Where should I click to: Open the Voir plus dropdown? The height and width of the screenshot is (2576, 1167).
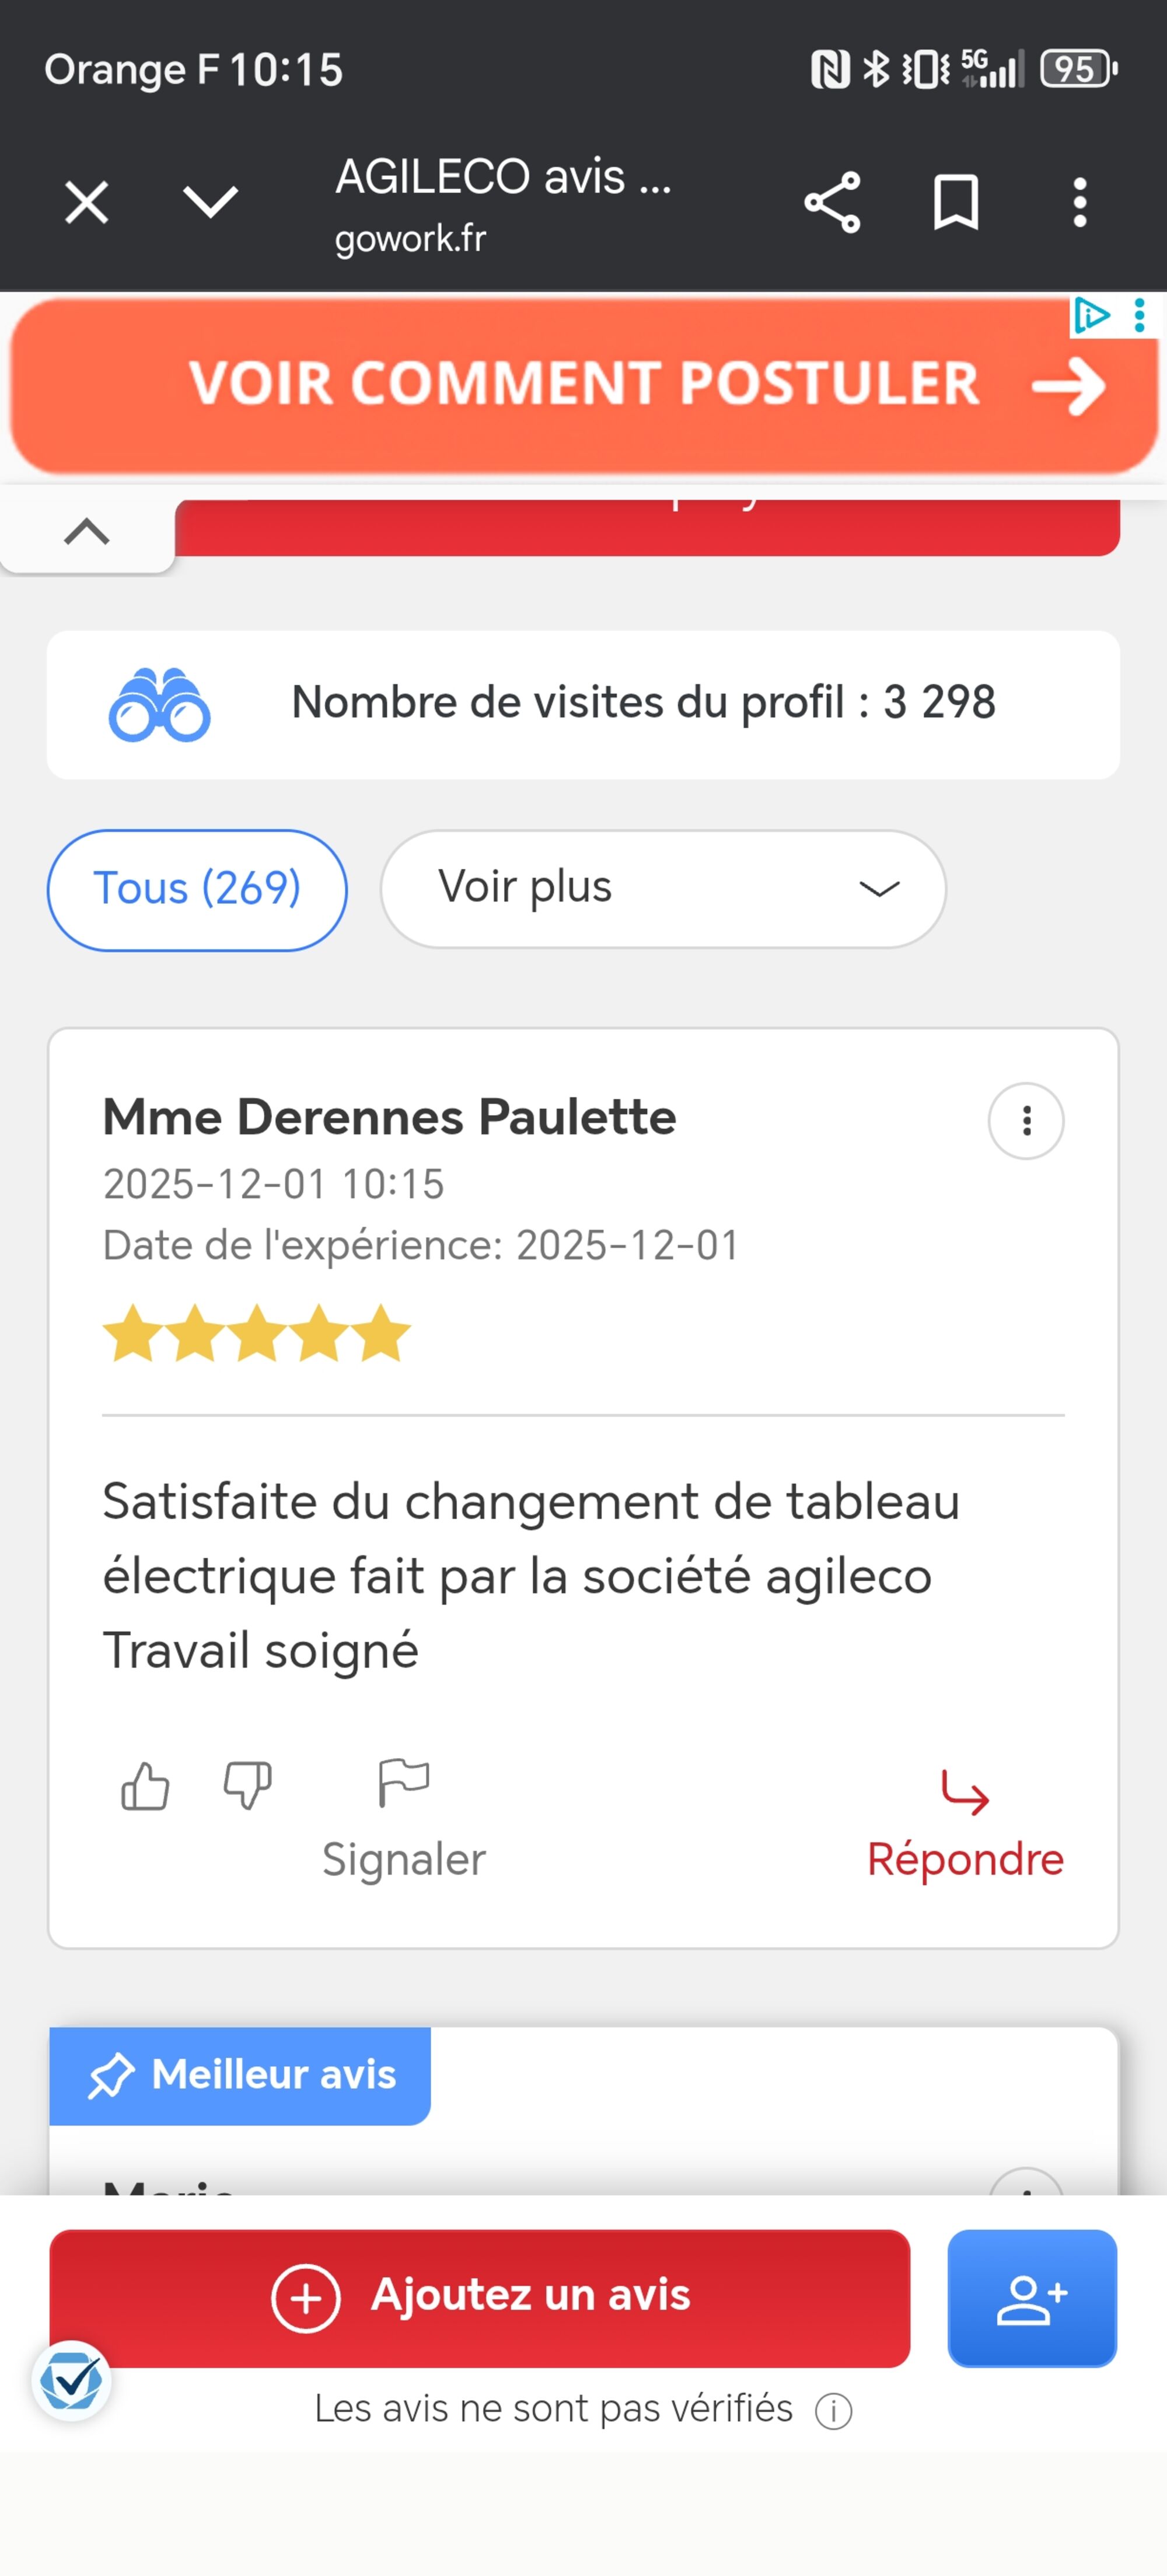pos(662,889)
